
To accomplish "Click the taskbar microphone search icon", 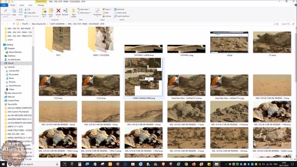I will pos(57,164).
